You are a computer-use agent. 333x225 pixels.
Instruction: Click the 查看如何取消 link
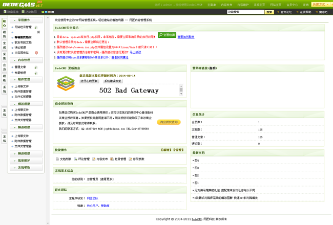pyautogui.click(x=186, y=37)
